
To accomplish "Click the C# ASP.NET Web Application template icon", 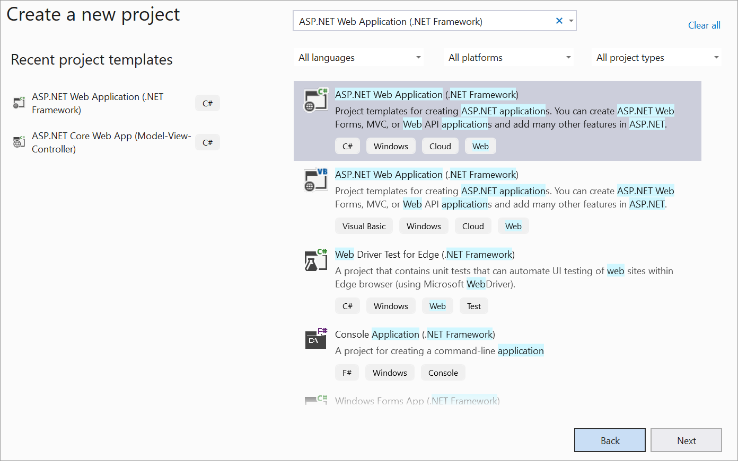I will pos(315,99).
